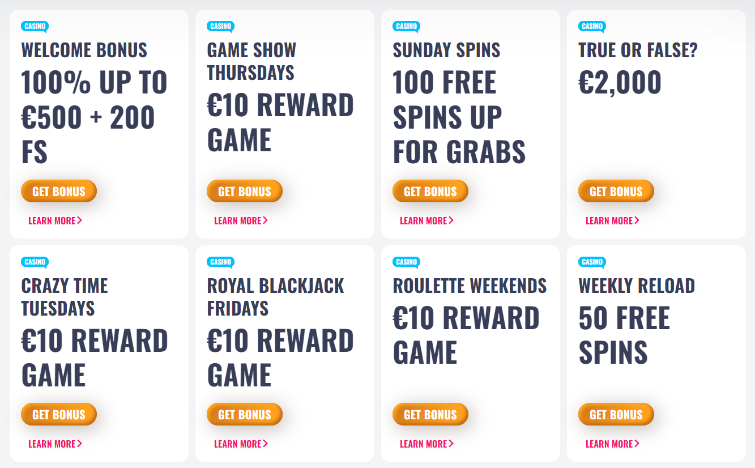Claim the Weekly Reload bonus
The height and width of the screenshot is (468, 755).
pyautogui.click(x=616, y=414)
